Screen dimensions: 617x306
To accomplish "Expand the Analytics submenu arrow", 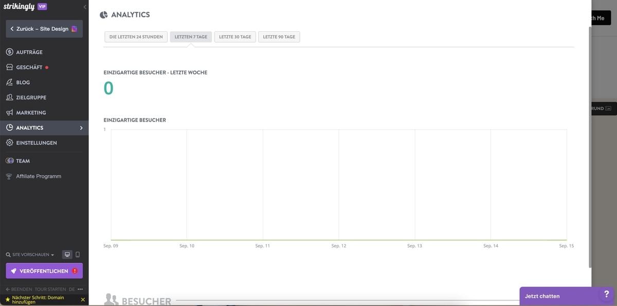I will click(x=81, y=127).
